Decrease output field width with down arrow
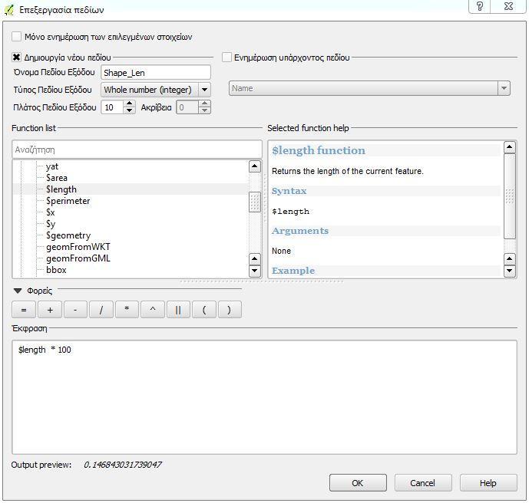529x503 pixels. point(129,111)
